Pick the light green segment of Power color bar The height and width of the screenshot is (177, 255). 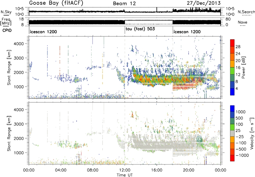(232, 71)
